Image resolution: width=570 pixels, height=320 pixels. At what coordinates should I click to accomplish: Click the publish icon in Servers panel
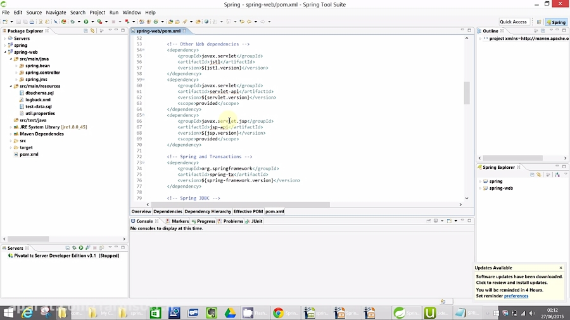[x=101, y=248]
